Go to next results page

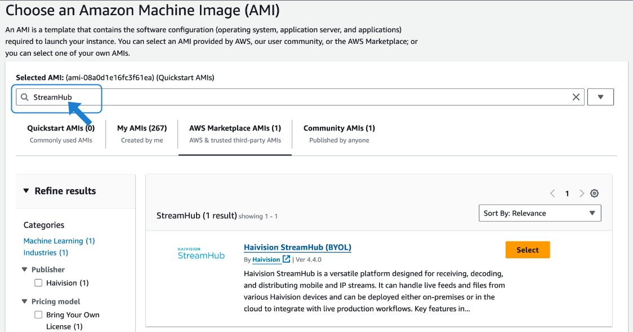pos(582,194)
